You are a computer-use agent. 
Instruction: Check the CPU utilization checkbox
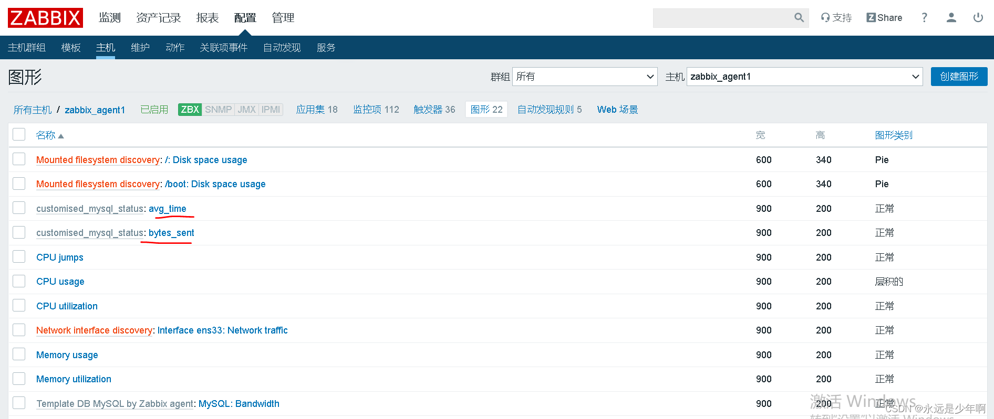[x=19, y=305]
